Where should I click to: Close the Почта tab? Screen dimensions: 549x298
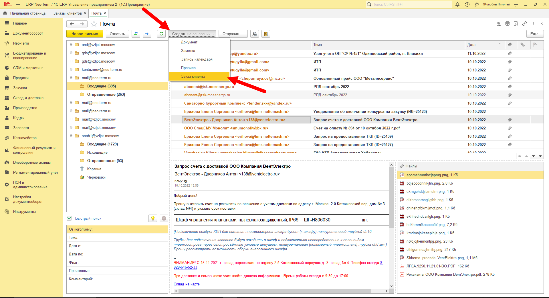[105, 13]
